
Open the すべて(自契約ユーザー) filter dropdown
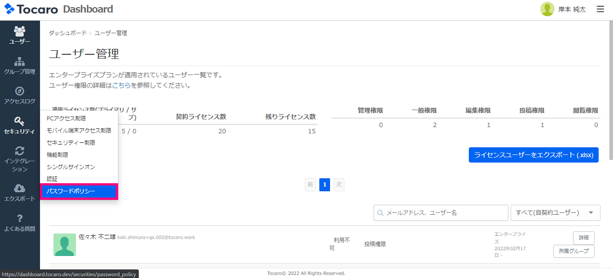(554, 212)
